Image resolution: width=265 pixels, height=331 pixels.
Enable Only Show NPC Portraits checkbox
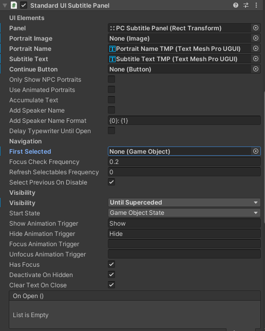(111, 79)
